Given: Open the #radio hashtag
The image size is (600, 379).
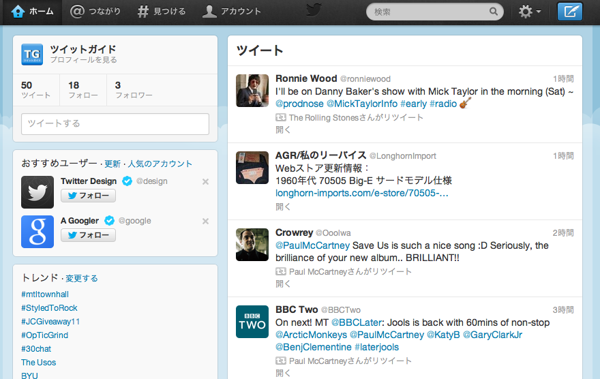Looking at the screenshot, I should tap(443, 104).
